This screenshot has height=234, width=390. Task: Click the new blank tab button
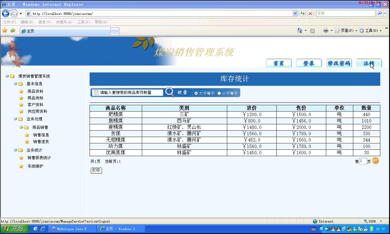coord(115,31)
